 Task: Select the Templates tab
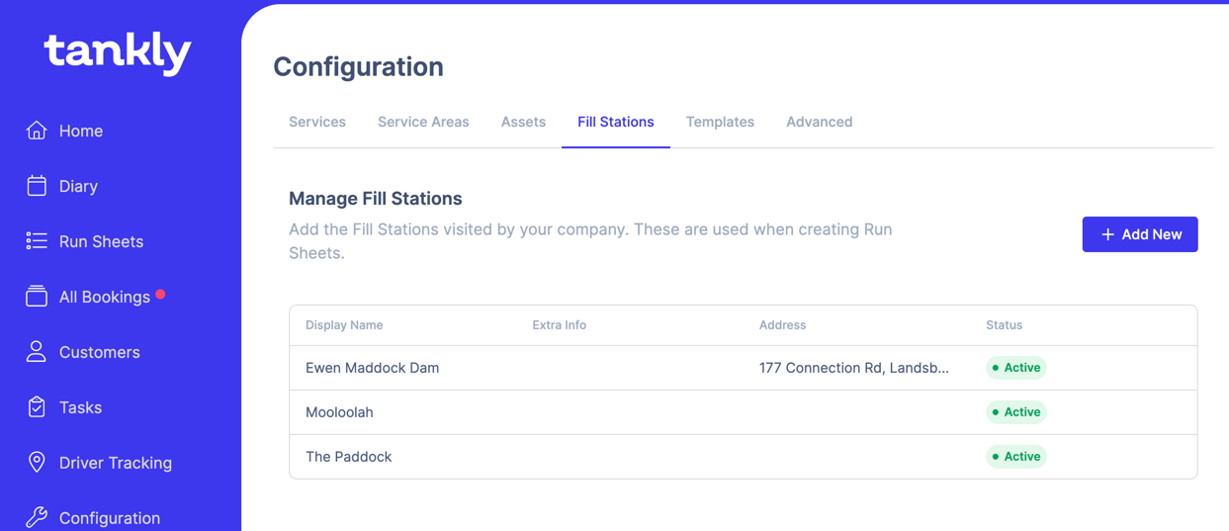click(x=720, y=122)
